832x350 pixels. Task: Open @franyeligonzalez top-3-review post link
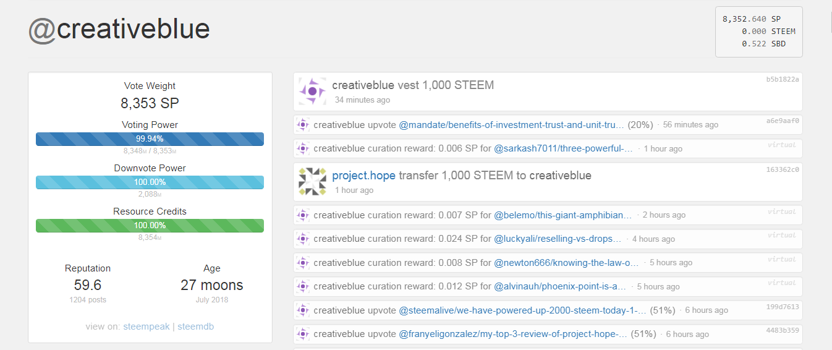[x=513, y=334]
